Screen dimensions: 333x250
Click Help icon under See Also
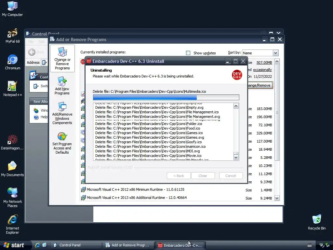(36, 117)
